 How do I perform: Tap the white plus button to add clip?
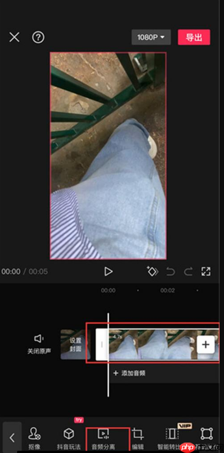(206, 344)
